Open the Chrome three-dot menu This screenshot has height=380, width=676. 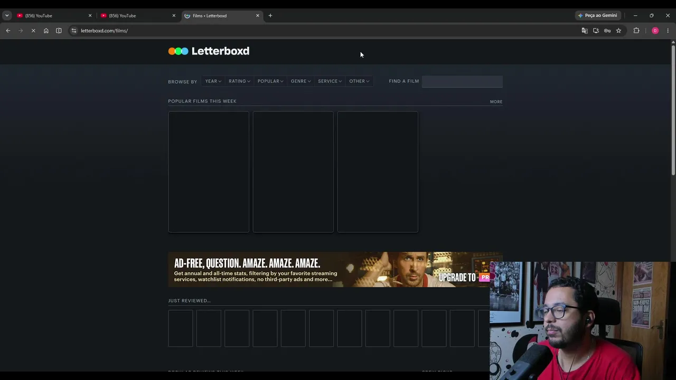668,31
